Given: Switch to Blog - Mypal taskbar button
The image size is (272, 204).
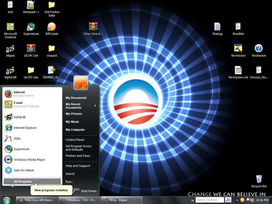Looking at the screenshot, I should coord(122,200).
